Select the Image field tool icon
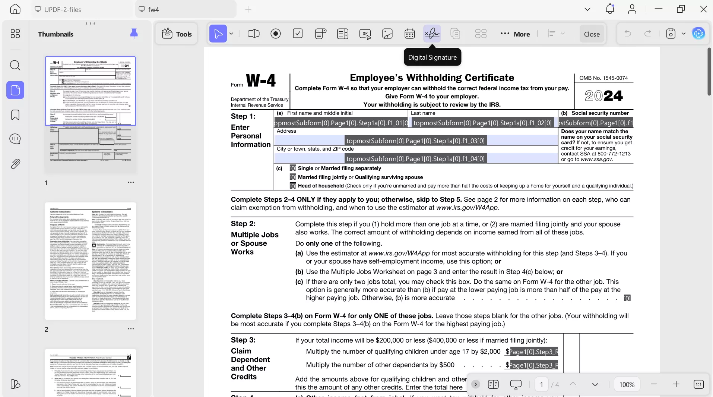This screenshot has width=713, height=397. coord(387,34)
